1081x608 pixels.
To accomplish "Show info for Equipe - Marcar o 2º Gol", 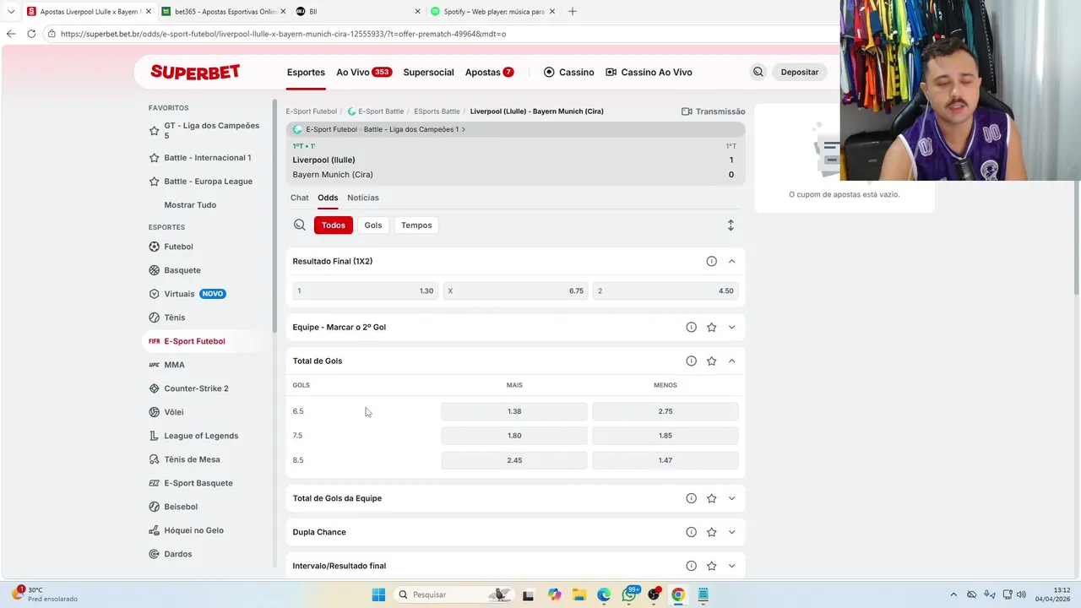I will pos(691,327).
